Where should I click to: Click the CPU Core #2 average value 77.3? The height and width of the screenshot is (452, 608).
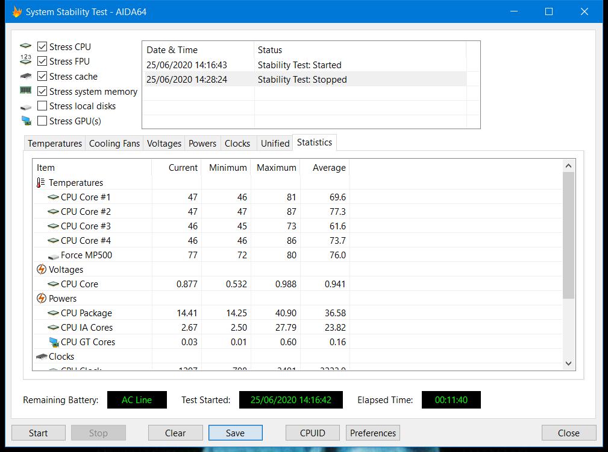click(337, 212)
